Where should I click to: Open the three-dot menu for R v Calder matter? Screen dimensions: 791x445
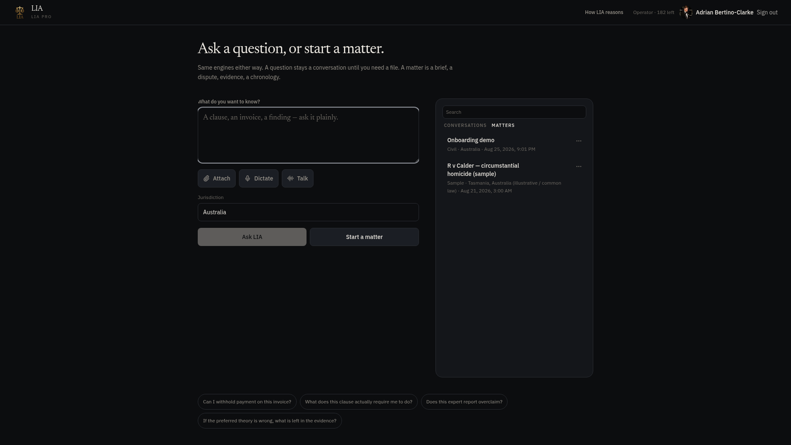579,166
